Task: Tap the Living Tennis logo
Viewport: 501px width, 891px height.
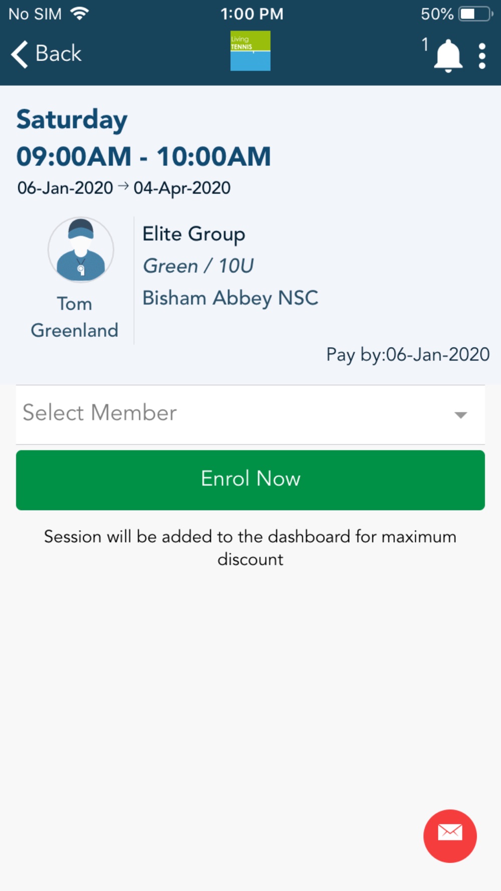Action: tap(250, 51)
